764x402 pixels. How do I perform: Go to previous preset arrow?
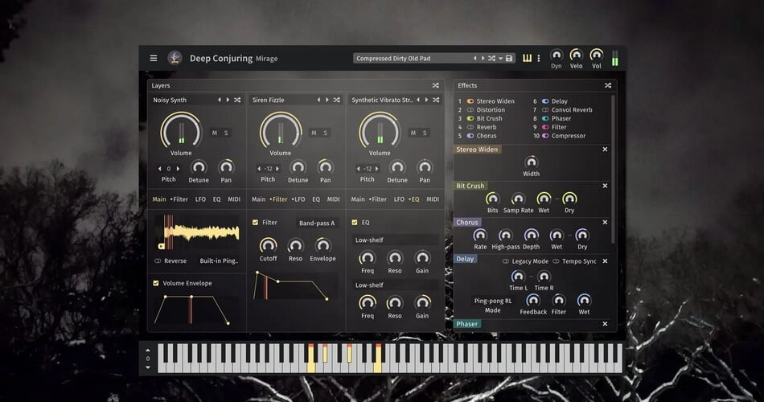tap(475, 58)
